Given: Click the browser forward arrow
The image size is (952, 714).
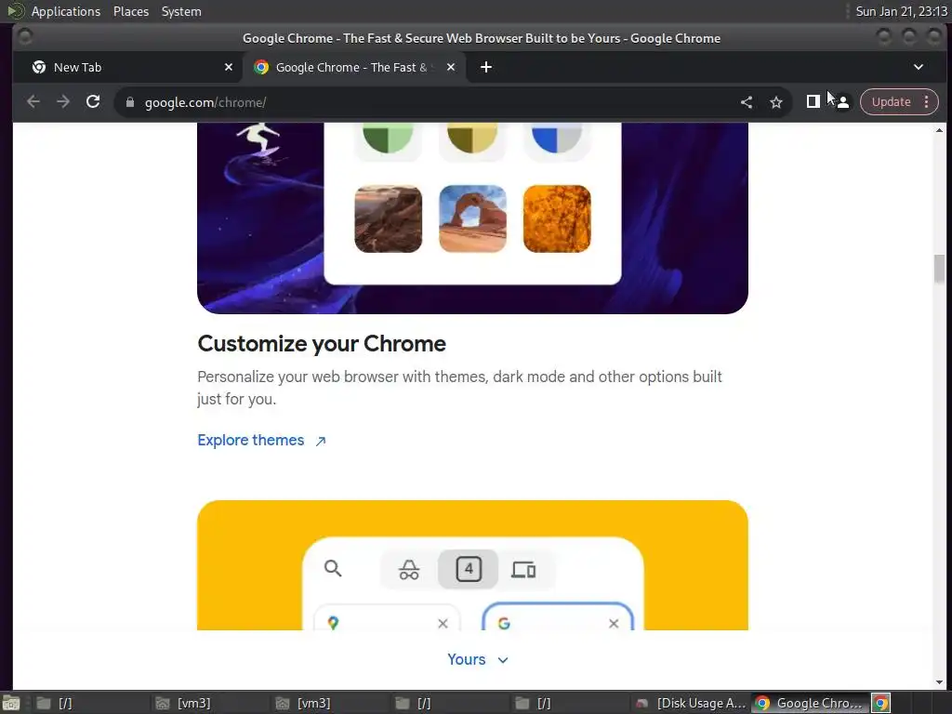Looking at the screenshot, I should [63, 102].
